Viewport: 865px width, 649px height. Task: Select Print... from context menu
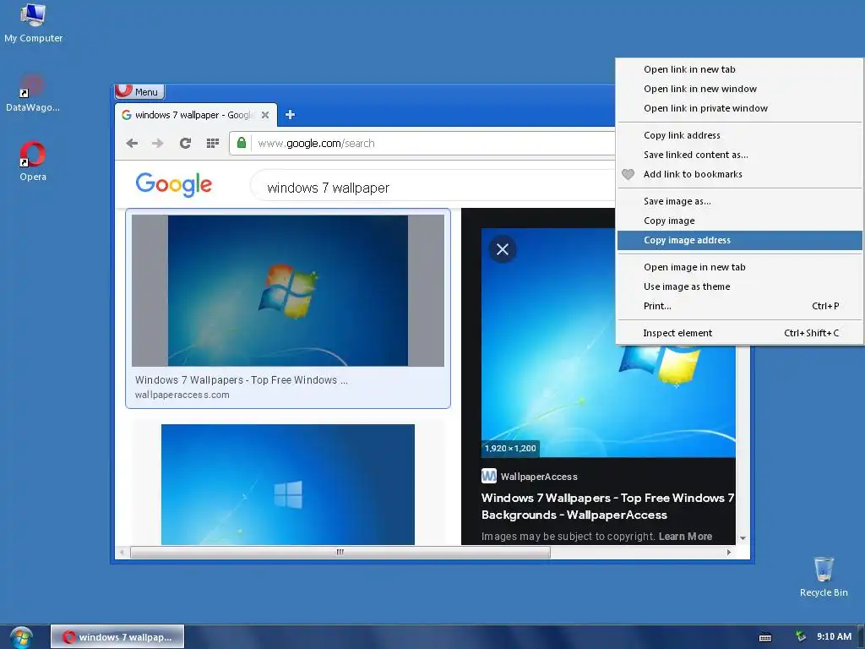coord(739,306)
